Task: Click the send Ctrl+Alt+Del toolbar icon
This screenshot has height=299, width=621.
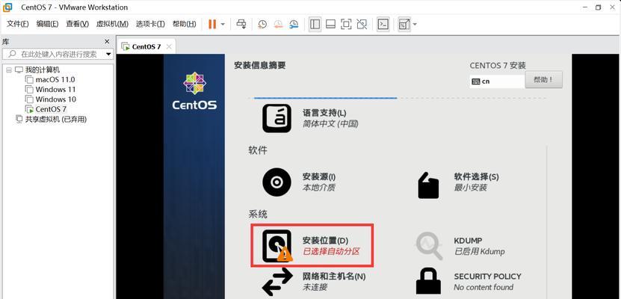Action: (241, 24)
